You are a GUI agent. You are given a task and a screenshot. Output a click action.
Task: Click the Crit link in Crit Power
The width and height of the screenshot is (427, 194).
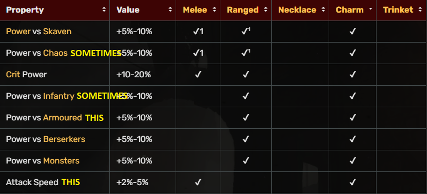point(13,74)
